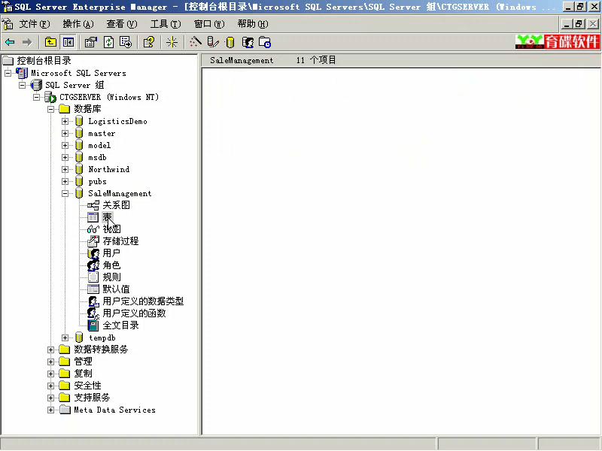The image size is (602, 451).
Task: Click the Refresh toolbar icon
Action: pos(108,42)
